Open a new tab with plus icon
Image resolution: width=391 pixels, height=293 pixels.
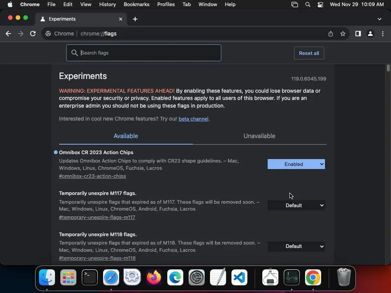(x=135, y=19)
